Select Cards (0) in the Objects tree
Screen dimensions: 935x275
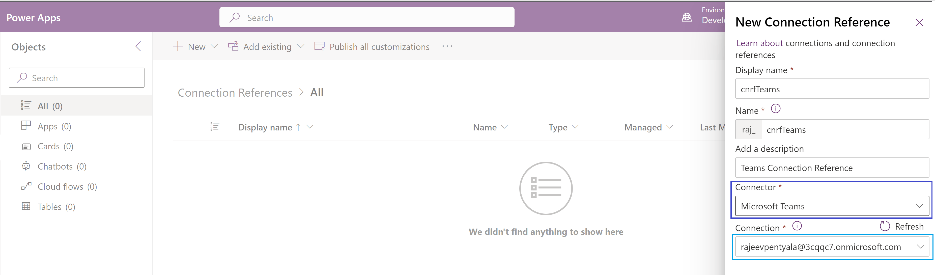tap(77, 146)
